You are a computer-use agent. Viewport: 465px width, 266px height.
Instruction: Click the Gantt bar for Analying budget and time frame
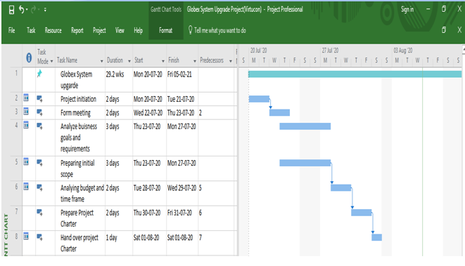(340, 187)
